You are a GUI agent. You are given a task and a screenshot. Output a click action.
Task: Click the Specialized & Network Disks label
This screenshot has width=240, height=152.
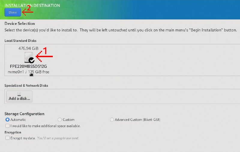(x=26, y=86)
